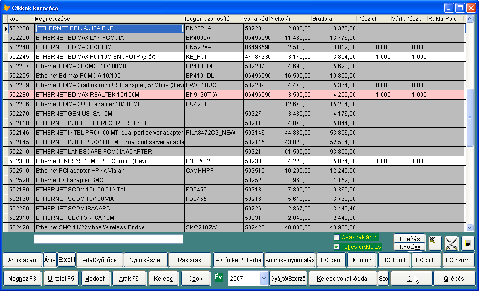This screenshot has width=479, height=291.
Task: Click the Árlis button
Action: [x=49, y=260]
